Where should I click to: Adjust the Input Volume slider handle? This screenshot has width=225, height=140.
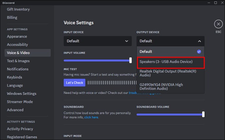point(130,60)
